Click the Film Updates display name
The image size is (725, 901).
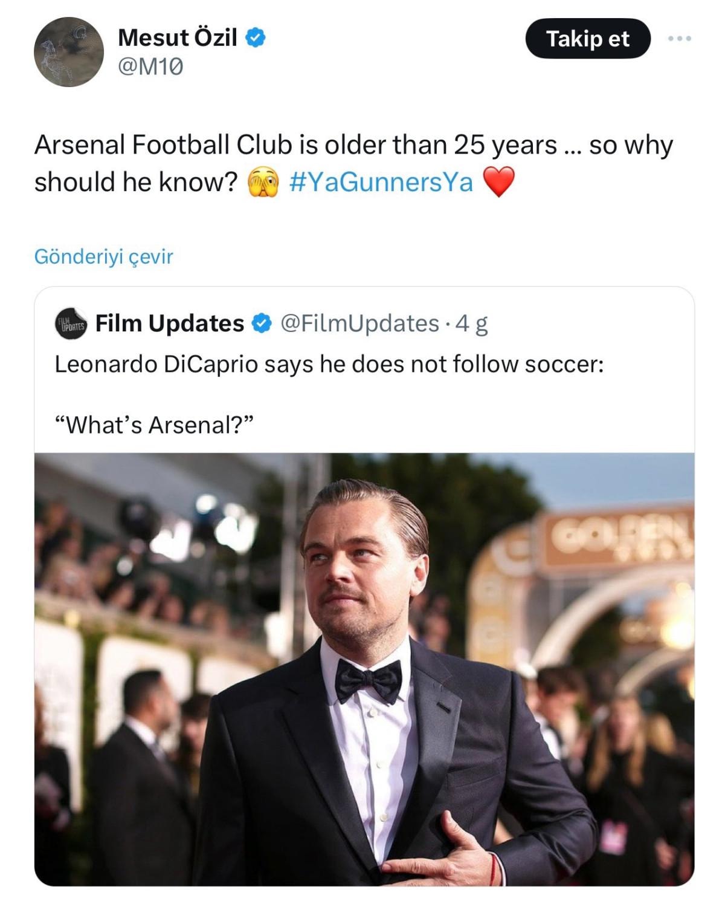(169, 324)
